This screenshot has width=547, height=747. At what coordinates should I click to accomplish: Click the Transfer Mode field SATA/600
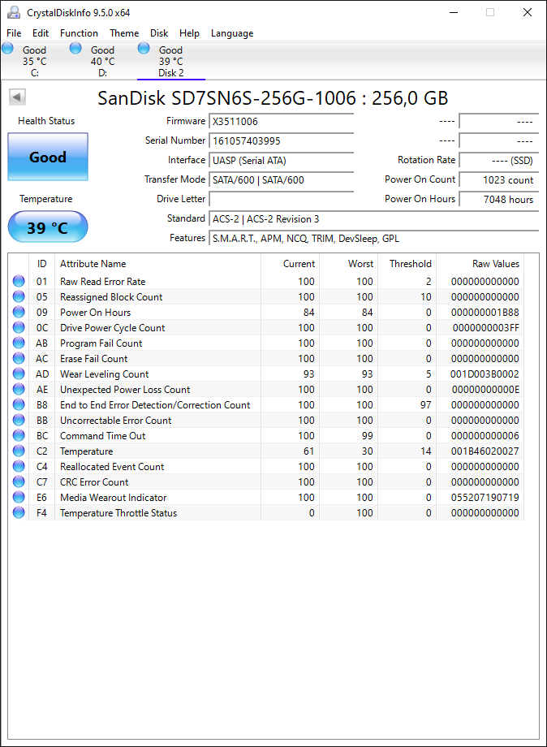click(x=282, y=180)
